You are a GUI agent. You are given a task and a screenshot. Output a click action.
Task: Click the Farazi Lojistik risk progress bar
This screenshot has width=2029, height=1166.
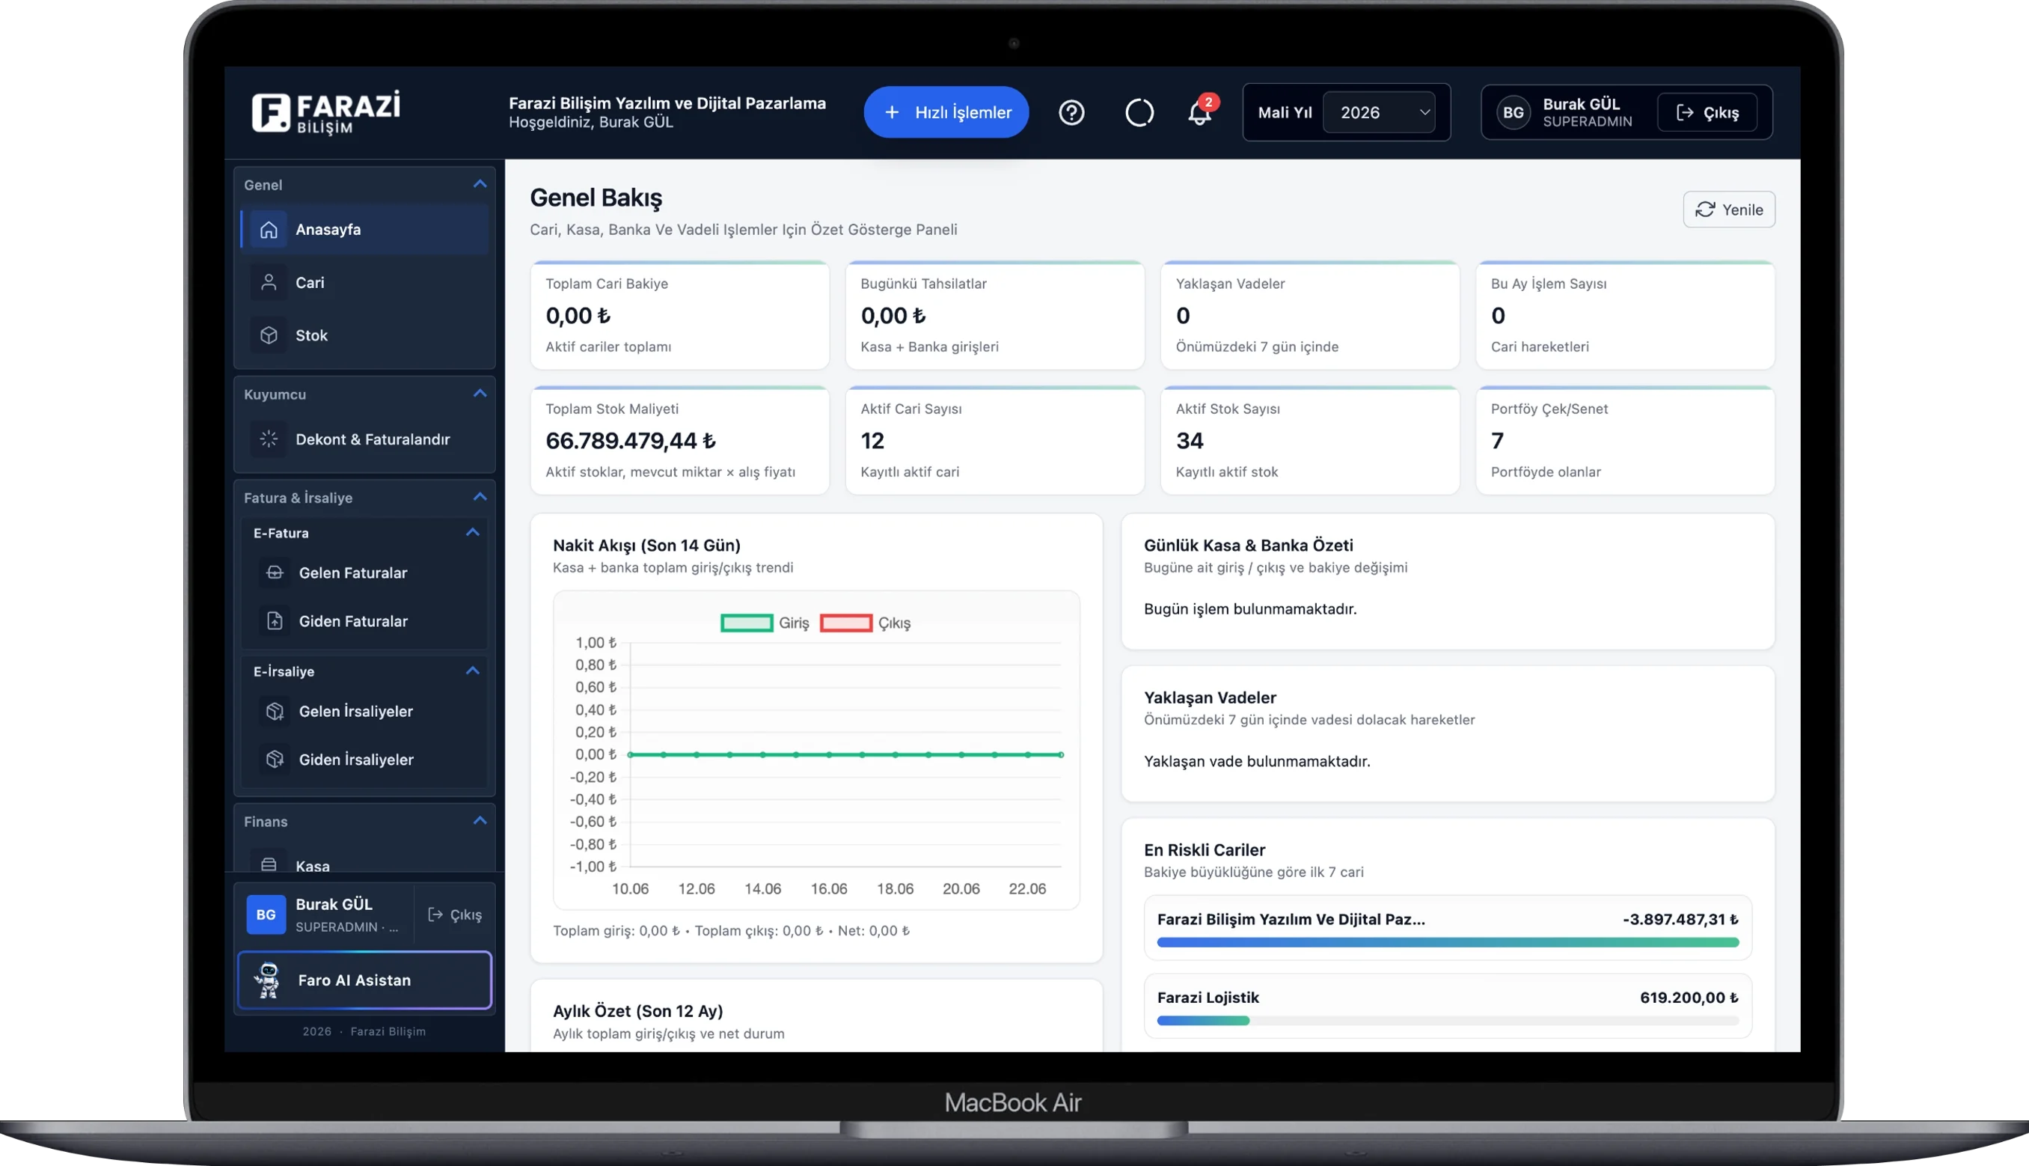click(x=1448, y=1021)
